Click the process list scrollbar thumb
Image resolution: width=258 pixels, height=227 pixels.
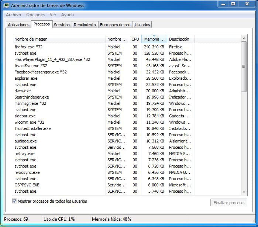[x=244, y=66]
